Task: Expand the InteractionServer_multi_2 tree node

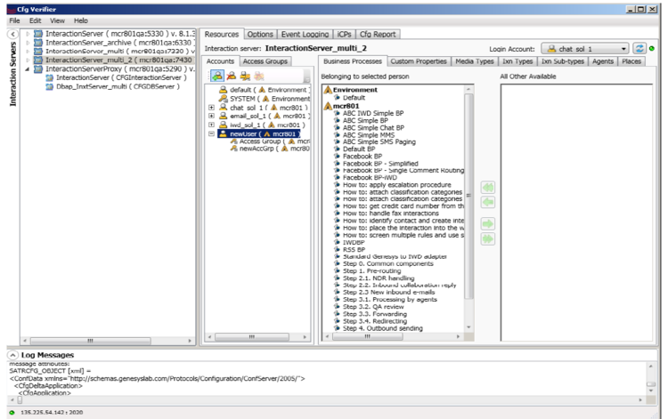Action: click(x=28, y=60)
